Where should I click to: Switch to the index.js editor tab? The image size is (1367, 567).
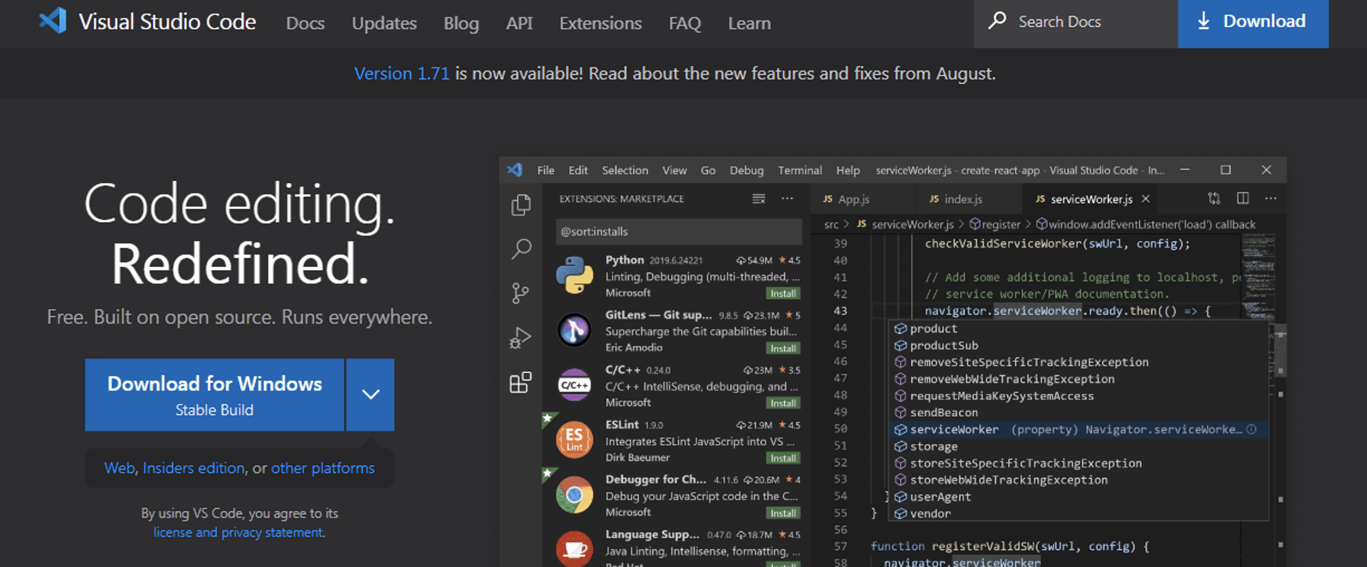963,199
